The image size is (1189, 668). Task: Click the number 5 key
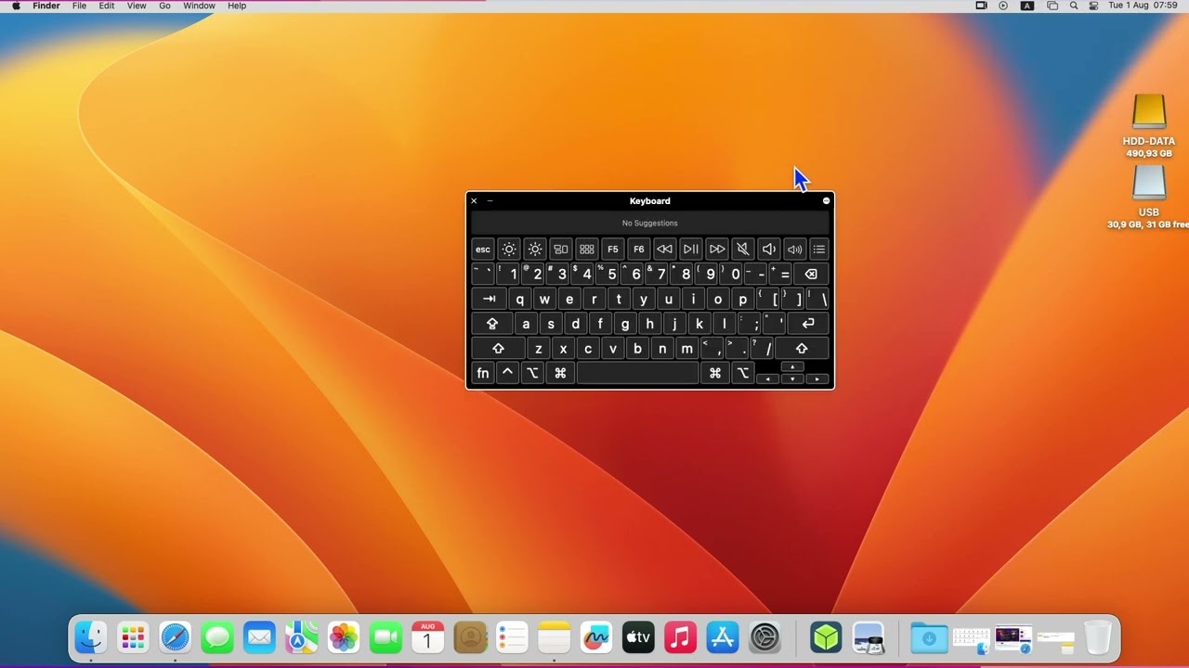(608, 274)
